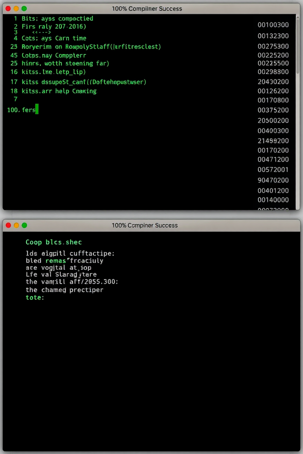
Task: Click the line 'Cots: ays Carn time'
Action: click(54, 38)
